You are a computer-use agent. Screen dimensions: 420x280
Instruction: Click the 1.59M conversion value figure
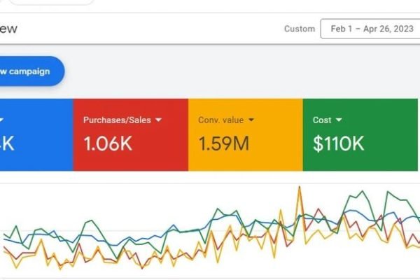[x=224, y=143]
